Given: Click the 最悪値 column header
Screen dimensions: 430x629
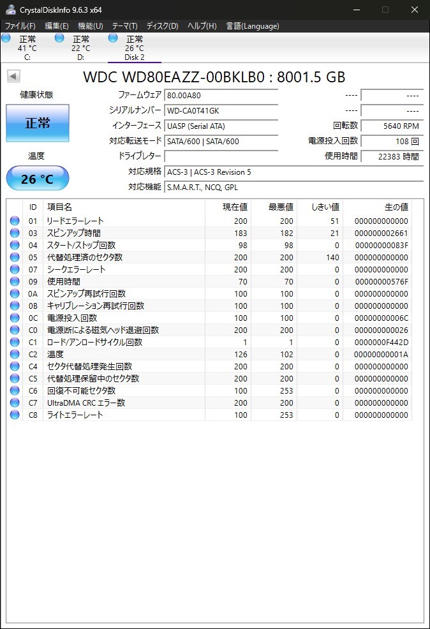Looking at the screenshot, I should pos(274,207).
